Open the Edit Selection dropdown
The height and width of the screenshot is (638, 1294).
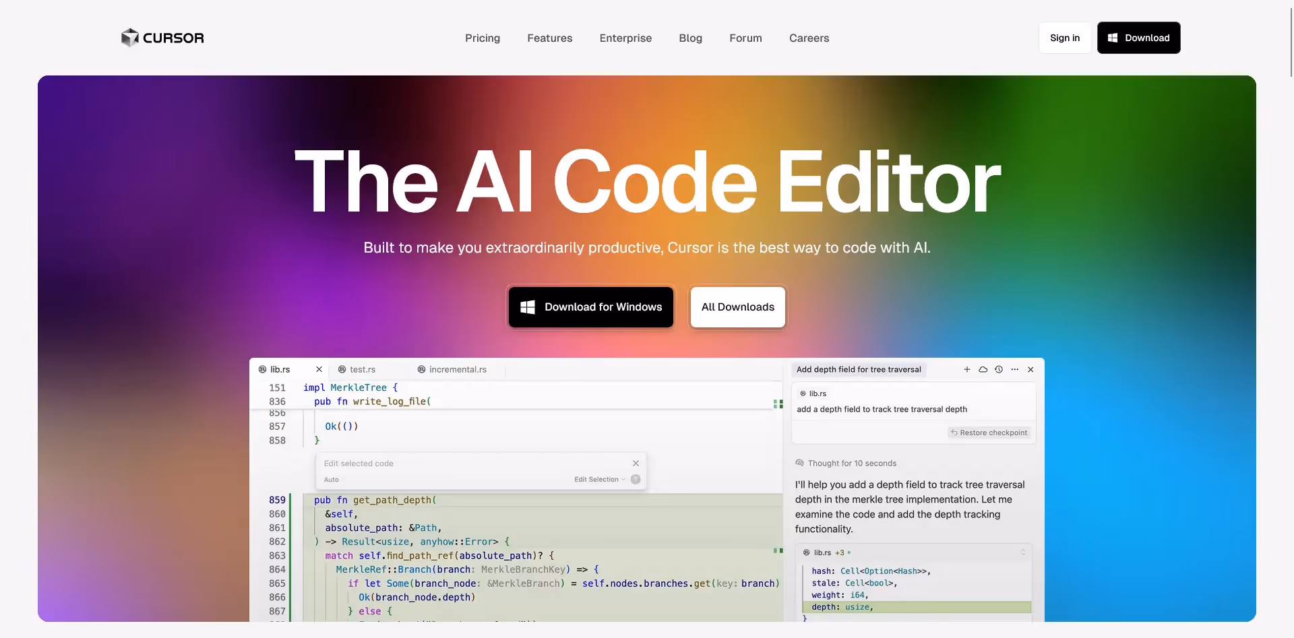[x=600, y=480]
